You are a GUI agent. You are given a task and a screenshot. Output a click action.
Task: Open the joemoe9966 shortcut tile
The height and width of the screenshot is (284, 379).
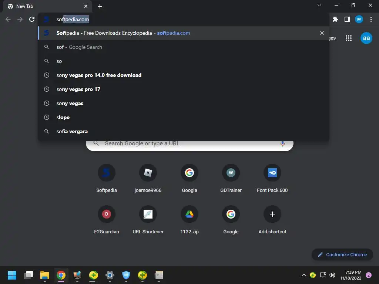coord(148,178)
